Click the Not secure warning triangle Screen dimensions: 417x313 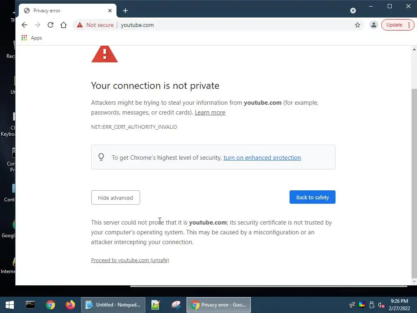coord(80,25)
